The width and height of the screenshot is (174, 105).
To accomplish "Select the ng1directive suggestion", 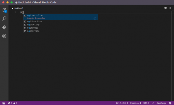I will pyautogui.click(x=61, y=21).
